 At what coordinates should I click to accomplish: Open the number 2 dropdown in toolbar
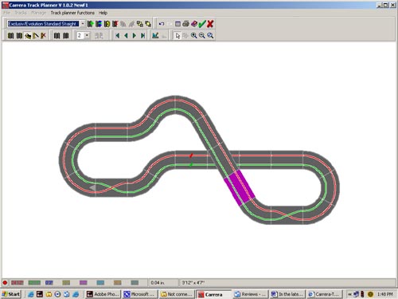(87, 35)
